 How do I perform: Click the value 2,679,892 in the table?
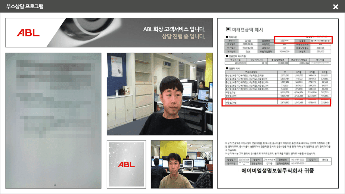(285, 103)
